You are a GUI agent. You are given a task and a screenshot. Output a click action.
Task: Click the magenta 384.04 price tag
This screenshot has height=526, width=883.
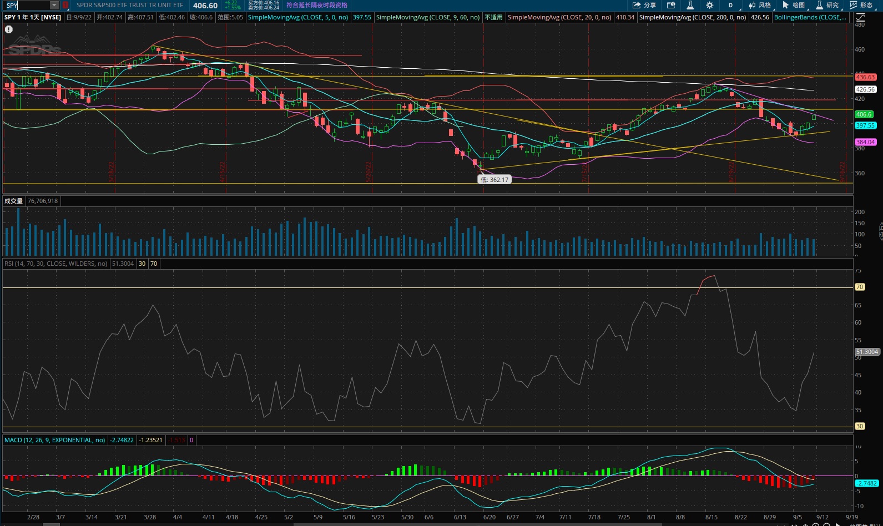click(865, 142)
